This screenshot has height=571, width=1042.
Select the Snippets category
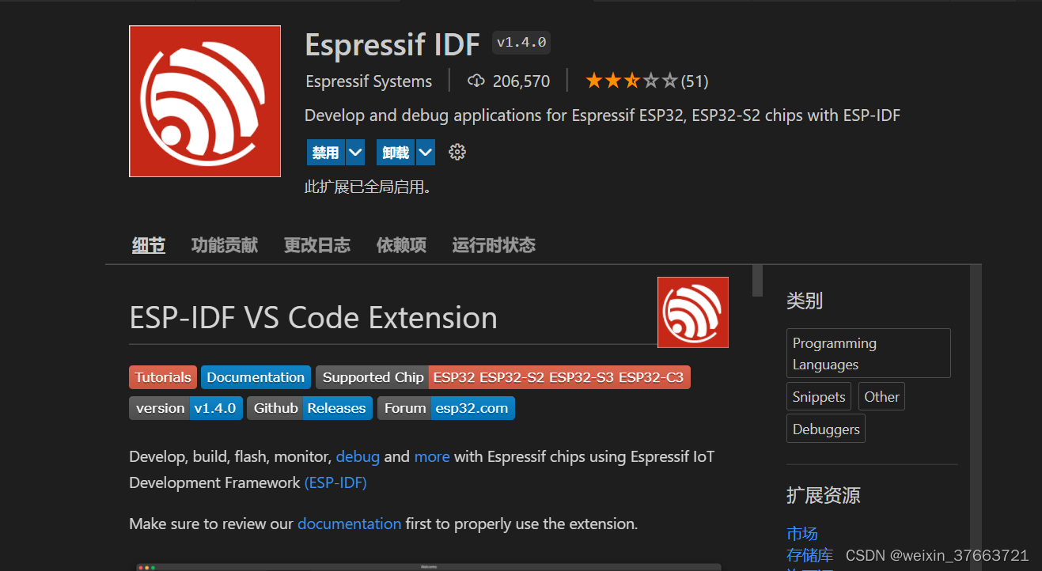(819, 397)
